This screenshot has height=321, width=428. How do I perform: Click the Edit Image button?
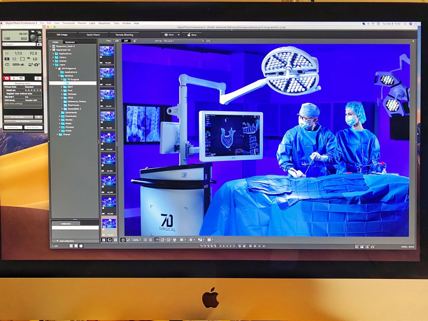tap(62, 35)
